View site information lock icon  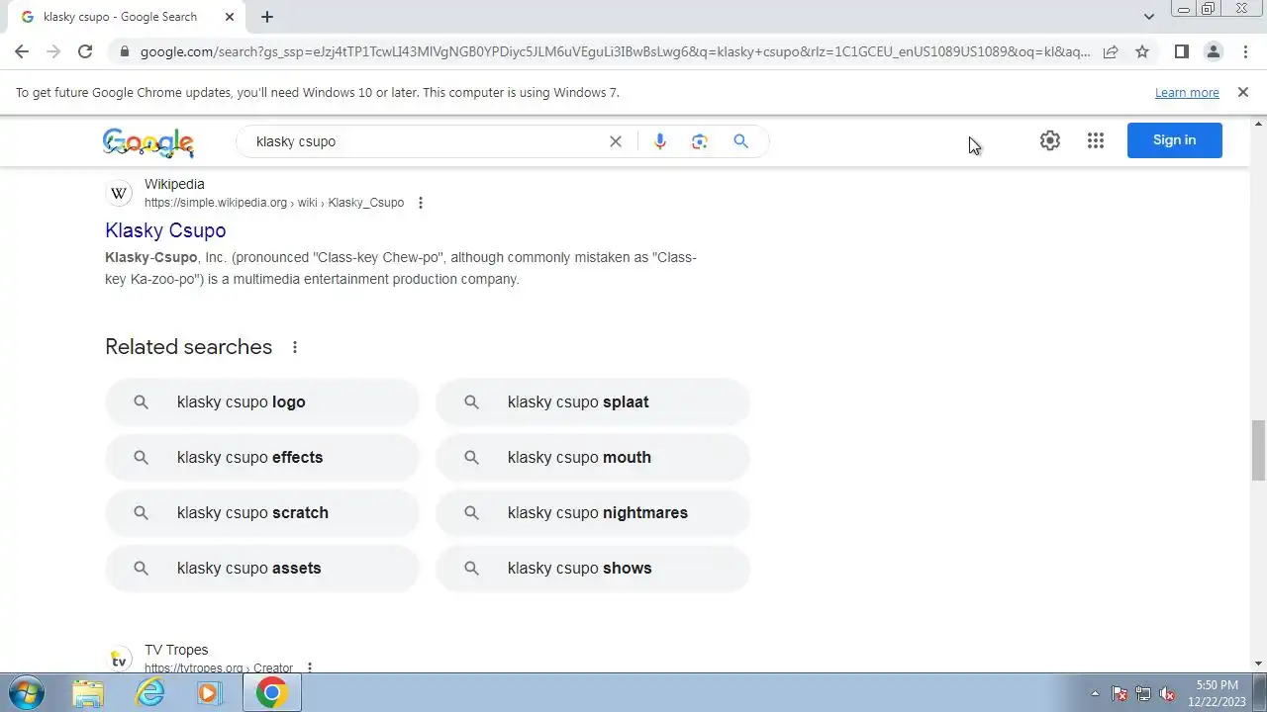[x=124, y=51]
